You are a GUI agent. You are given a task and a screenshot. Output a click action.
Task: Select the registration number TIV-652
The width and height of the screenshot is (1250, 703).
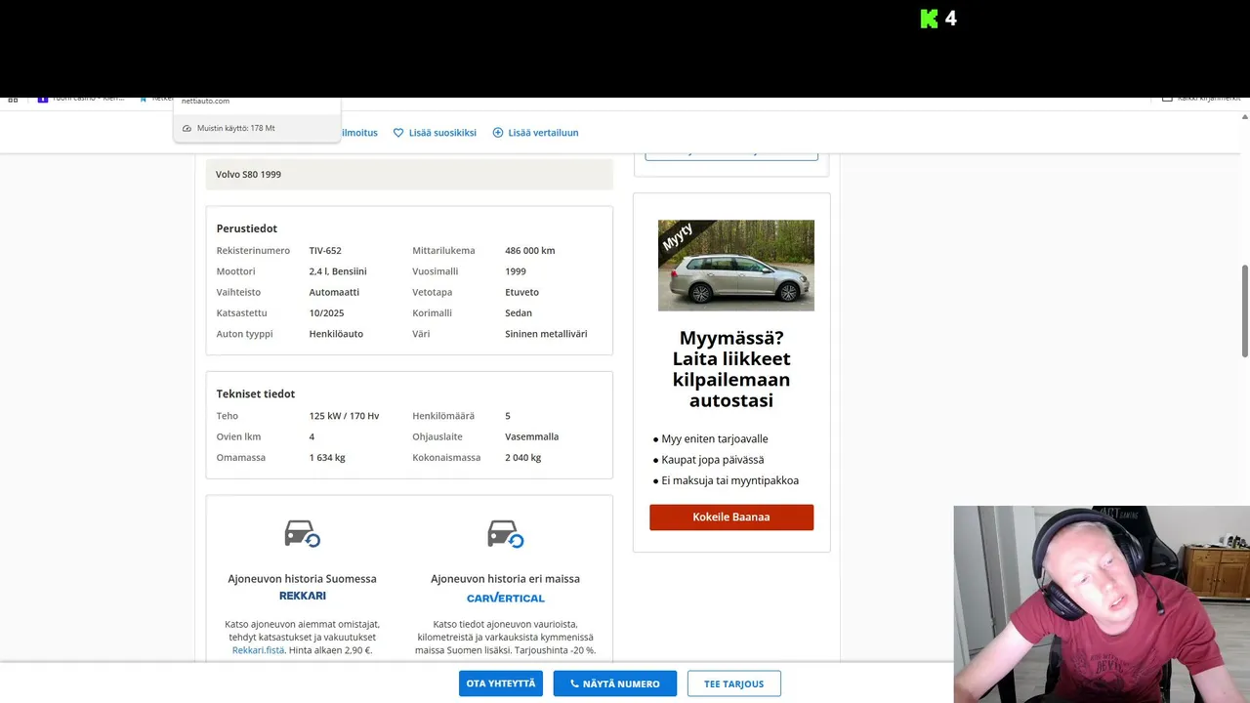pos(325,251)
